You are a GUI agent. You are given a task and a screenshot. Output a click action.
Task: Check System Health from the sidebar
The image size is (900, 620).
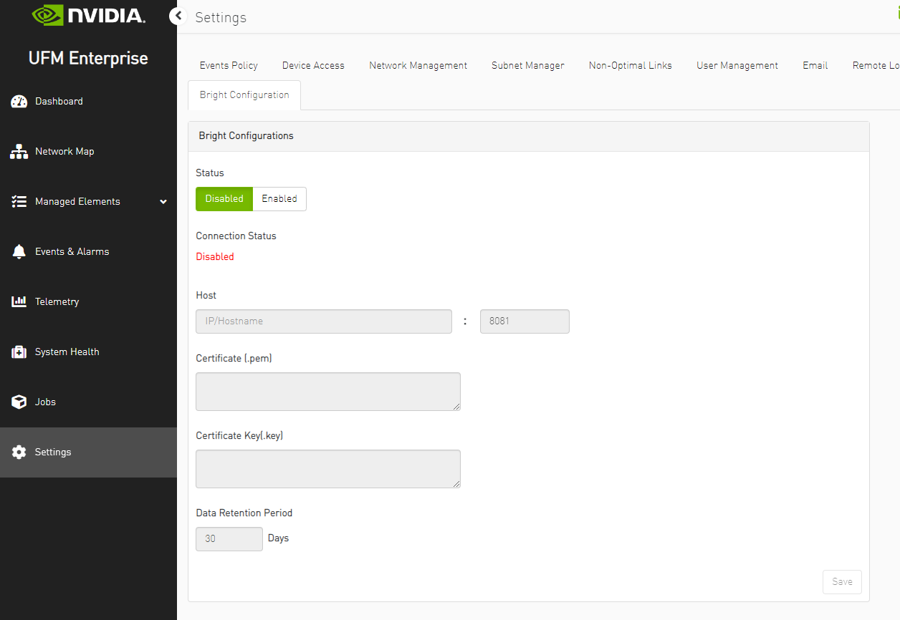click(67, 352)
